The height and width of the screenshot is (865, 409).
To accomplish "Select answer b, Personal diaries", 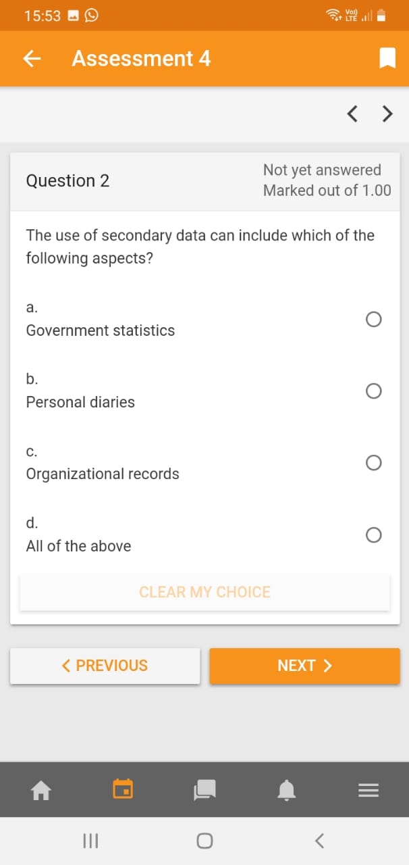I will click(x=373, y=391).
